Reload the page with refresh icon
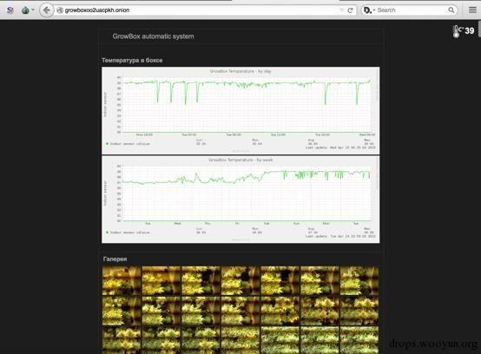 [350, 10]
